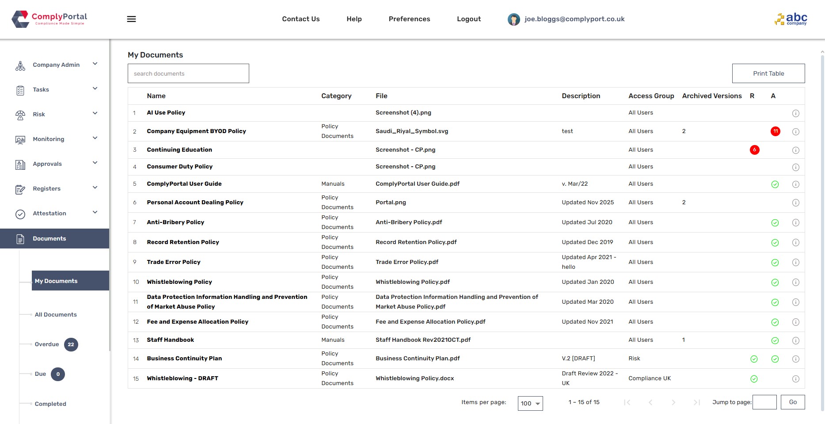Click info icon for Whistleblowing - DRAFT row
The height and width of the screenshot is (424, 825).
[x=795, y=379]
